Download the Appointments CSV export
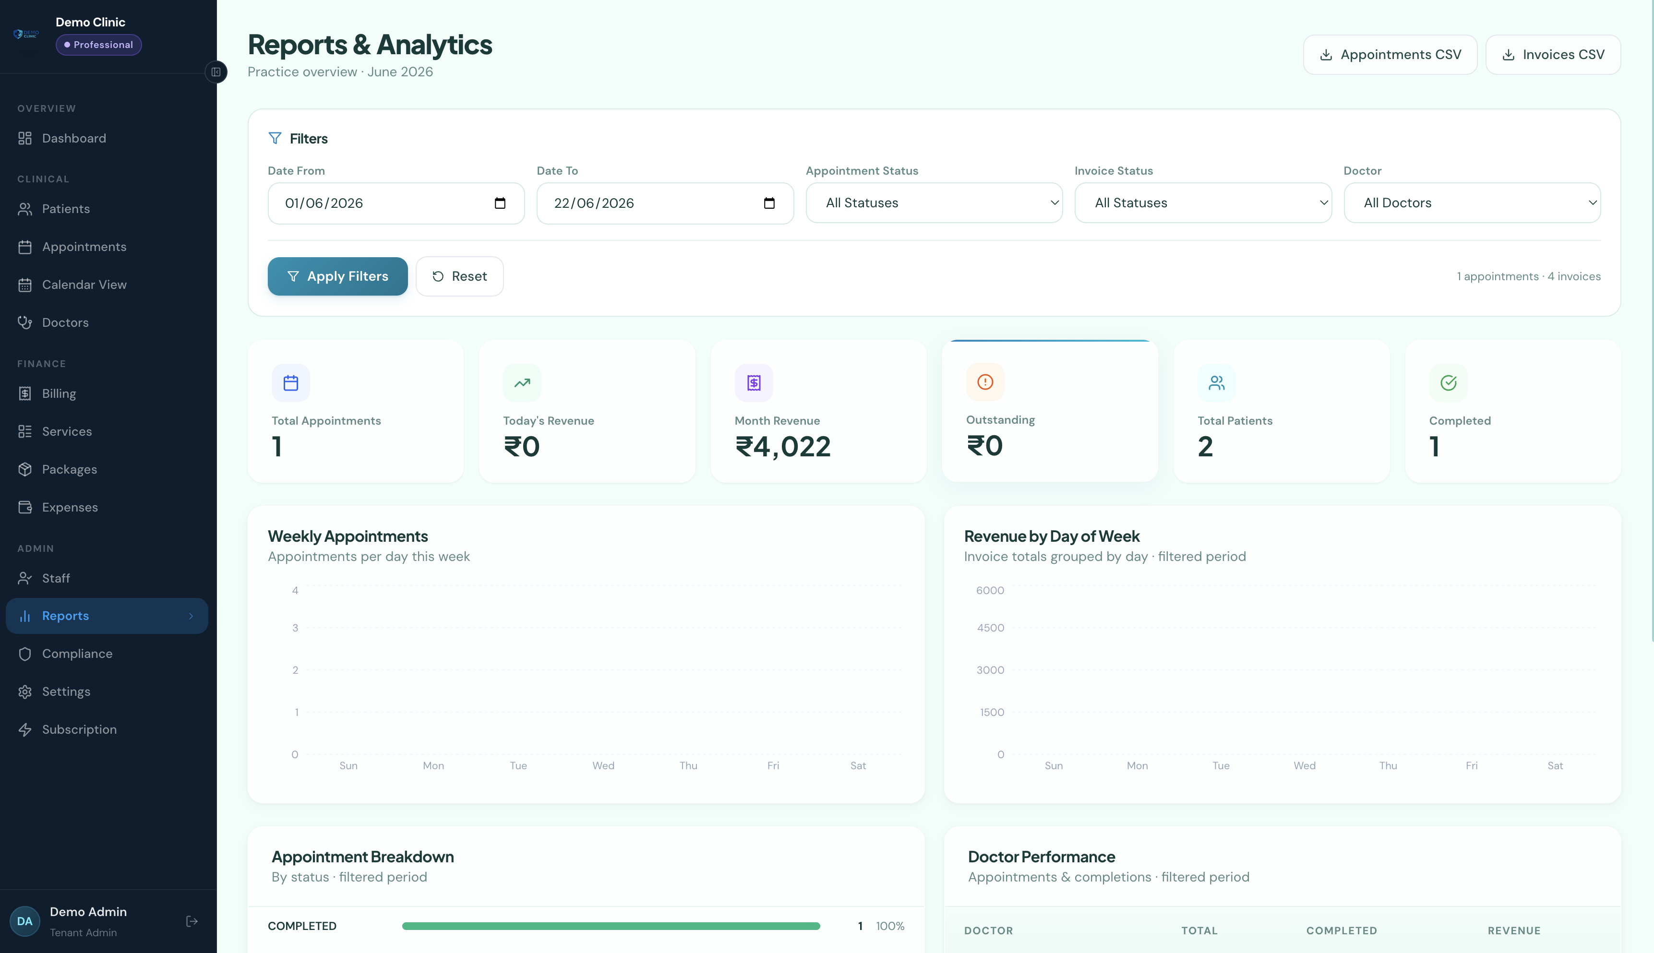Image resolution: width=1654 pixels, height=953 pixels. click(1390, 54)
